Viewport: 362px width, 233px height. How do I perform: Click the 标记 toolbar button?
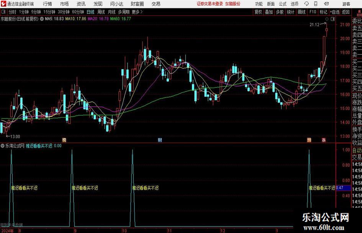click(x=323, y=12)
